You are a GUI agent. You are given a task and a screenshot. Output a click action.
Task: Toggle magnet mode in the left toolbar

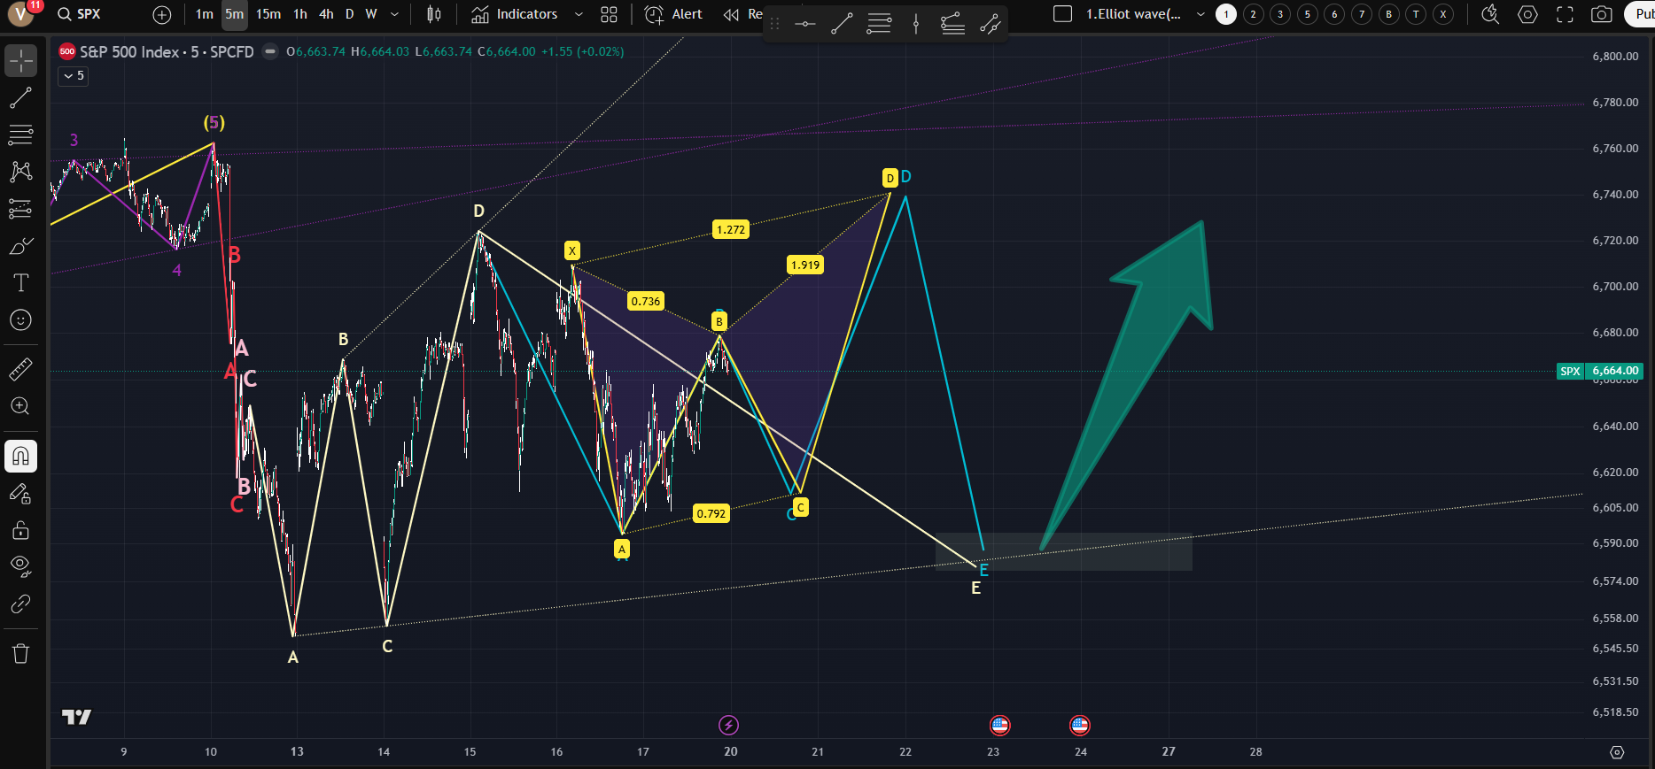click(20, 457)
